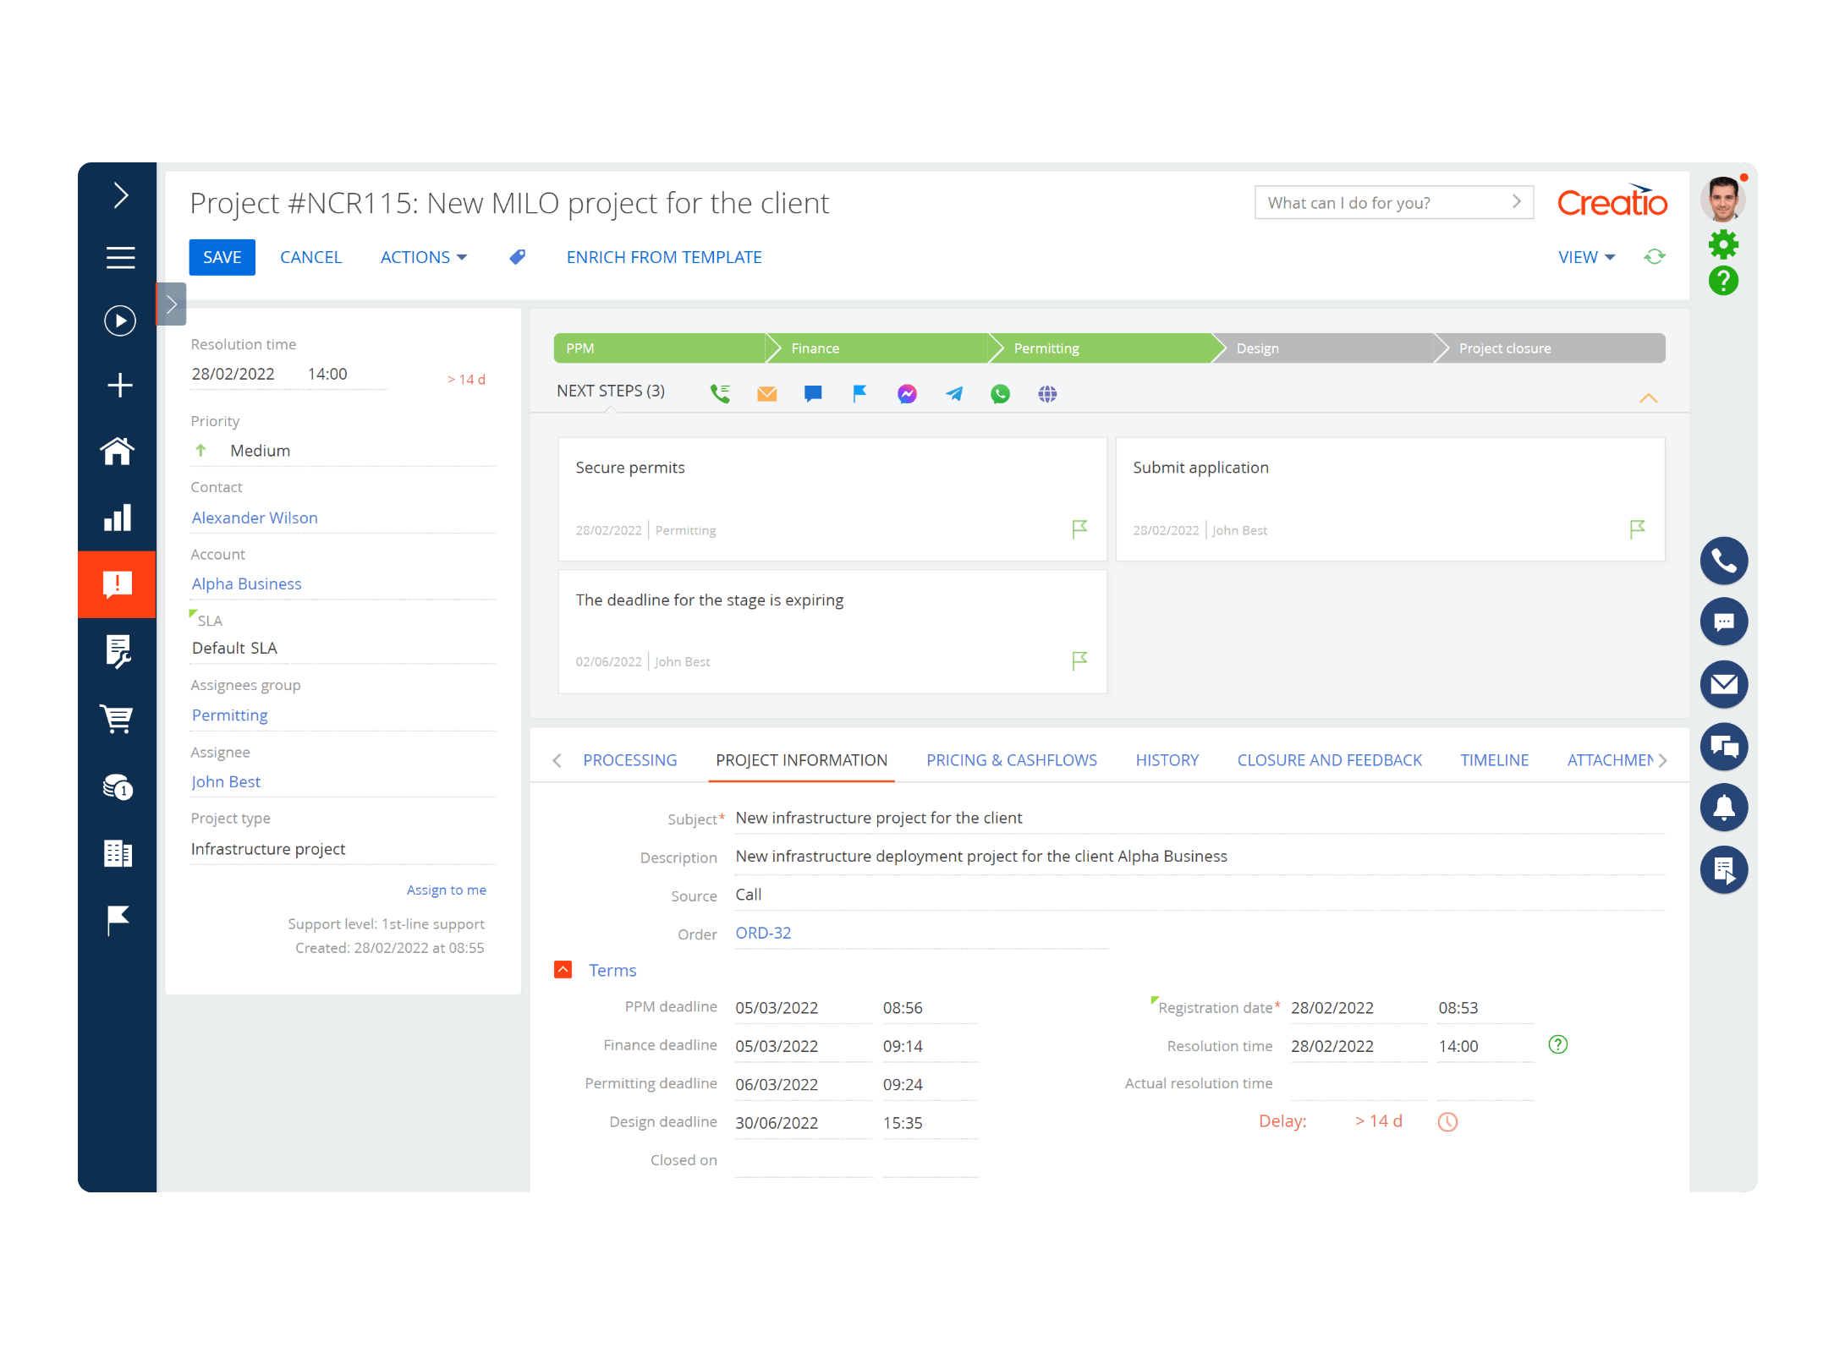Open the notifications bell in right panel
The width and height of the screenshot is (1834, 1353).
coord(1723,808)
